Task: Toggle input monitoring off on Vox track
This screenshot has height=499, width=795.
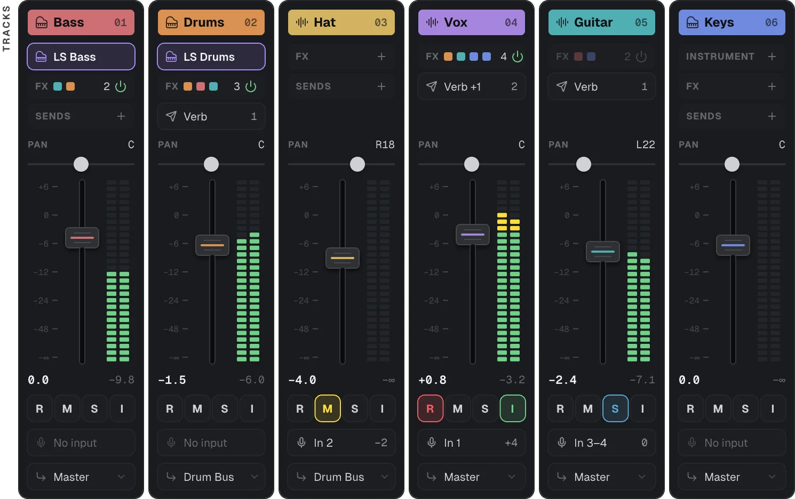Action: pos(513,408)
